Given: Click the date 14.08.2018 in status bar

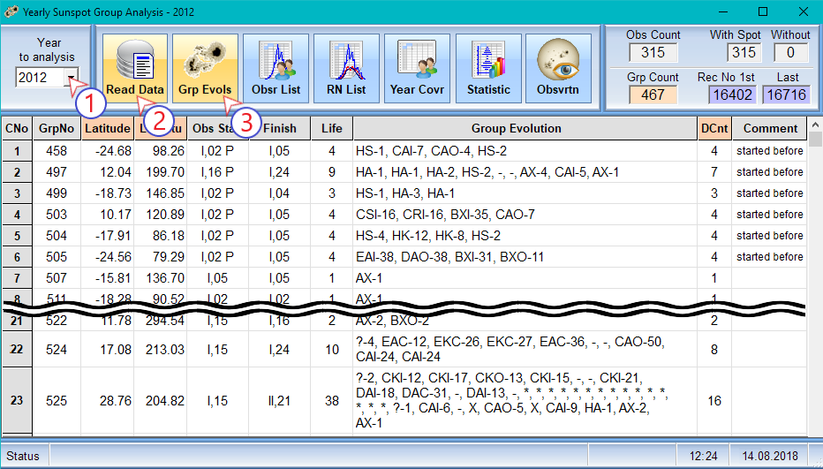Looking at the screenshot, I should [x=770, y=456].
